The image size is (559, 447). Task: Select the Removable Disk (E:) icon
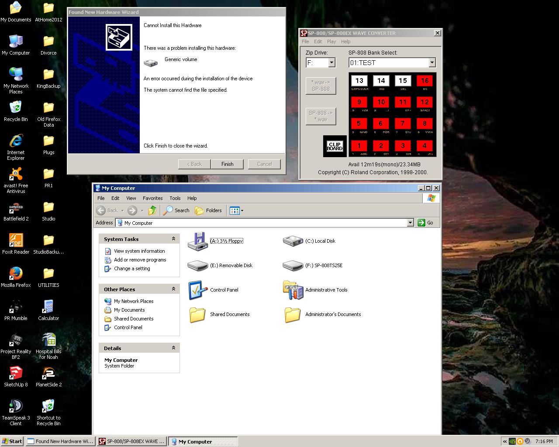point(197,265)
